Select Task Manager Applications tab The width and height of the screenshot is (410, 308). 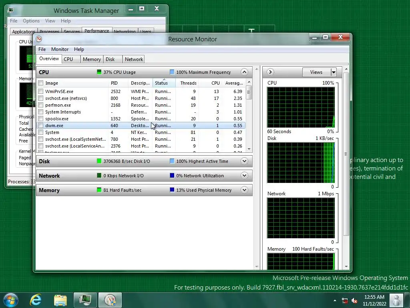pyautogui.click(x=24, y=31)
